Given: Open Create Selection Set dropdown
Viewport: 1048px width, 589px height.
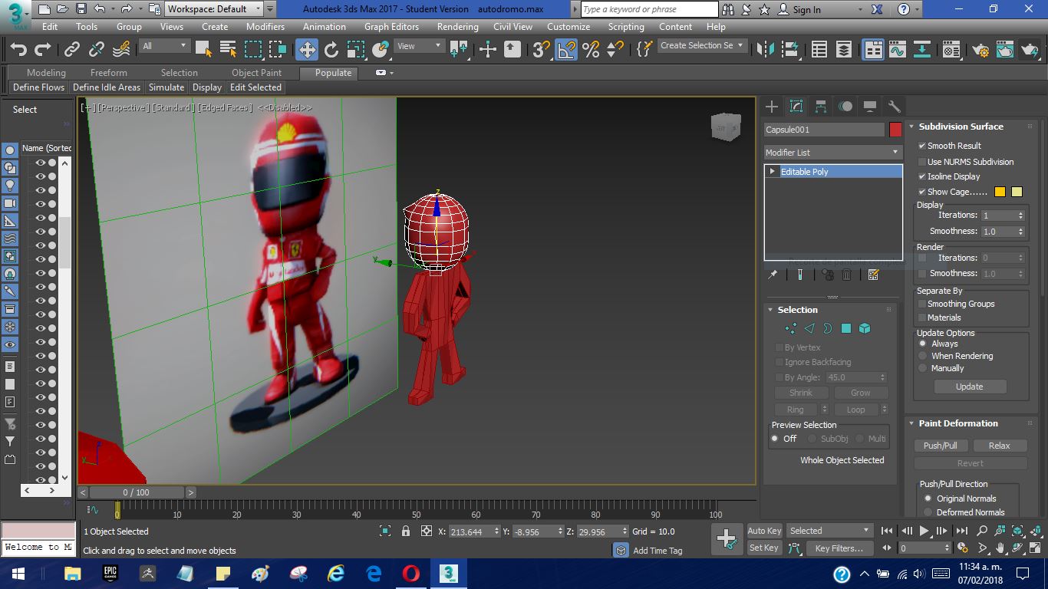Looking at the screenshot, I should tap(703, 46).
